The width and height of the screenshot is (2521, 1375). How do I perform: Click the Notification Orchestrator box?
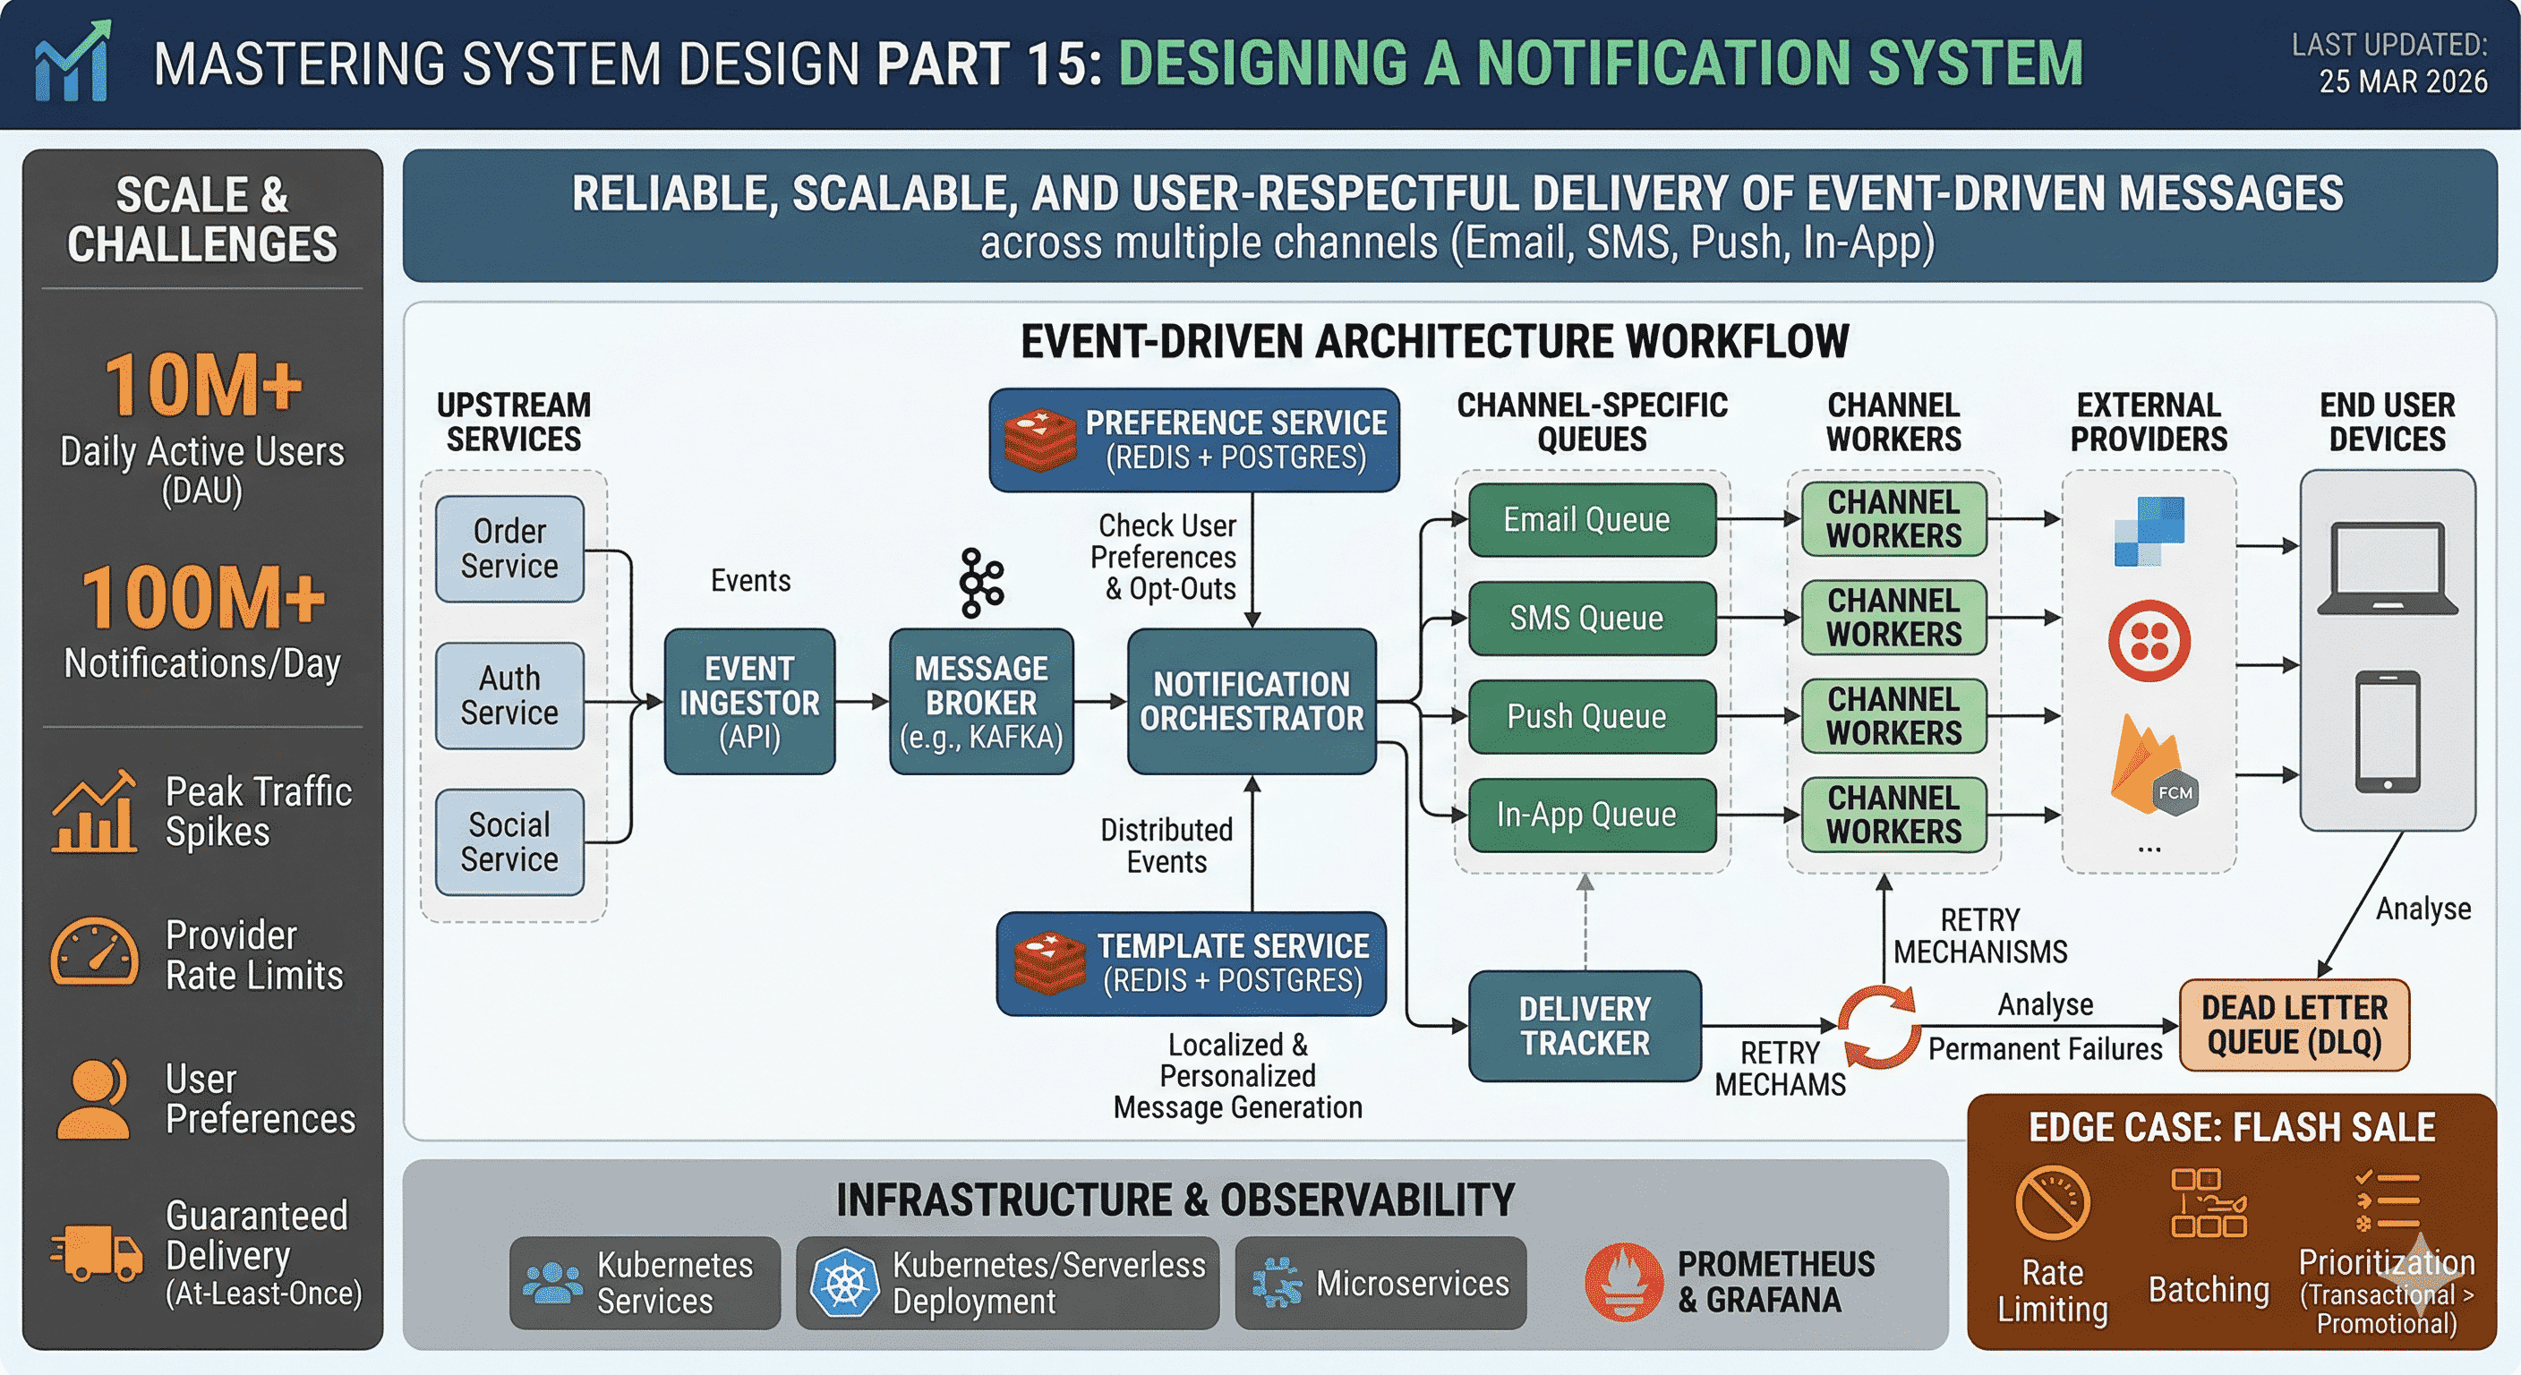[x=1252, y=702]
